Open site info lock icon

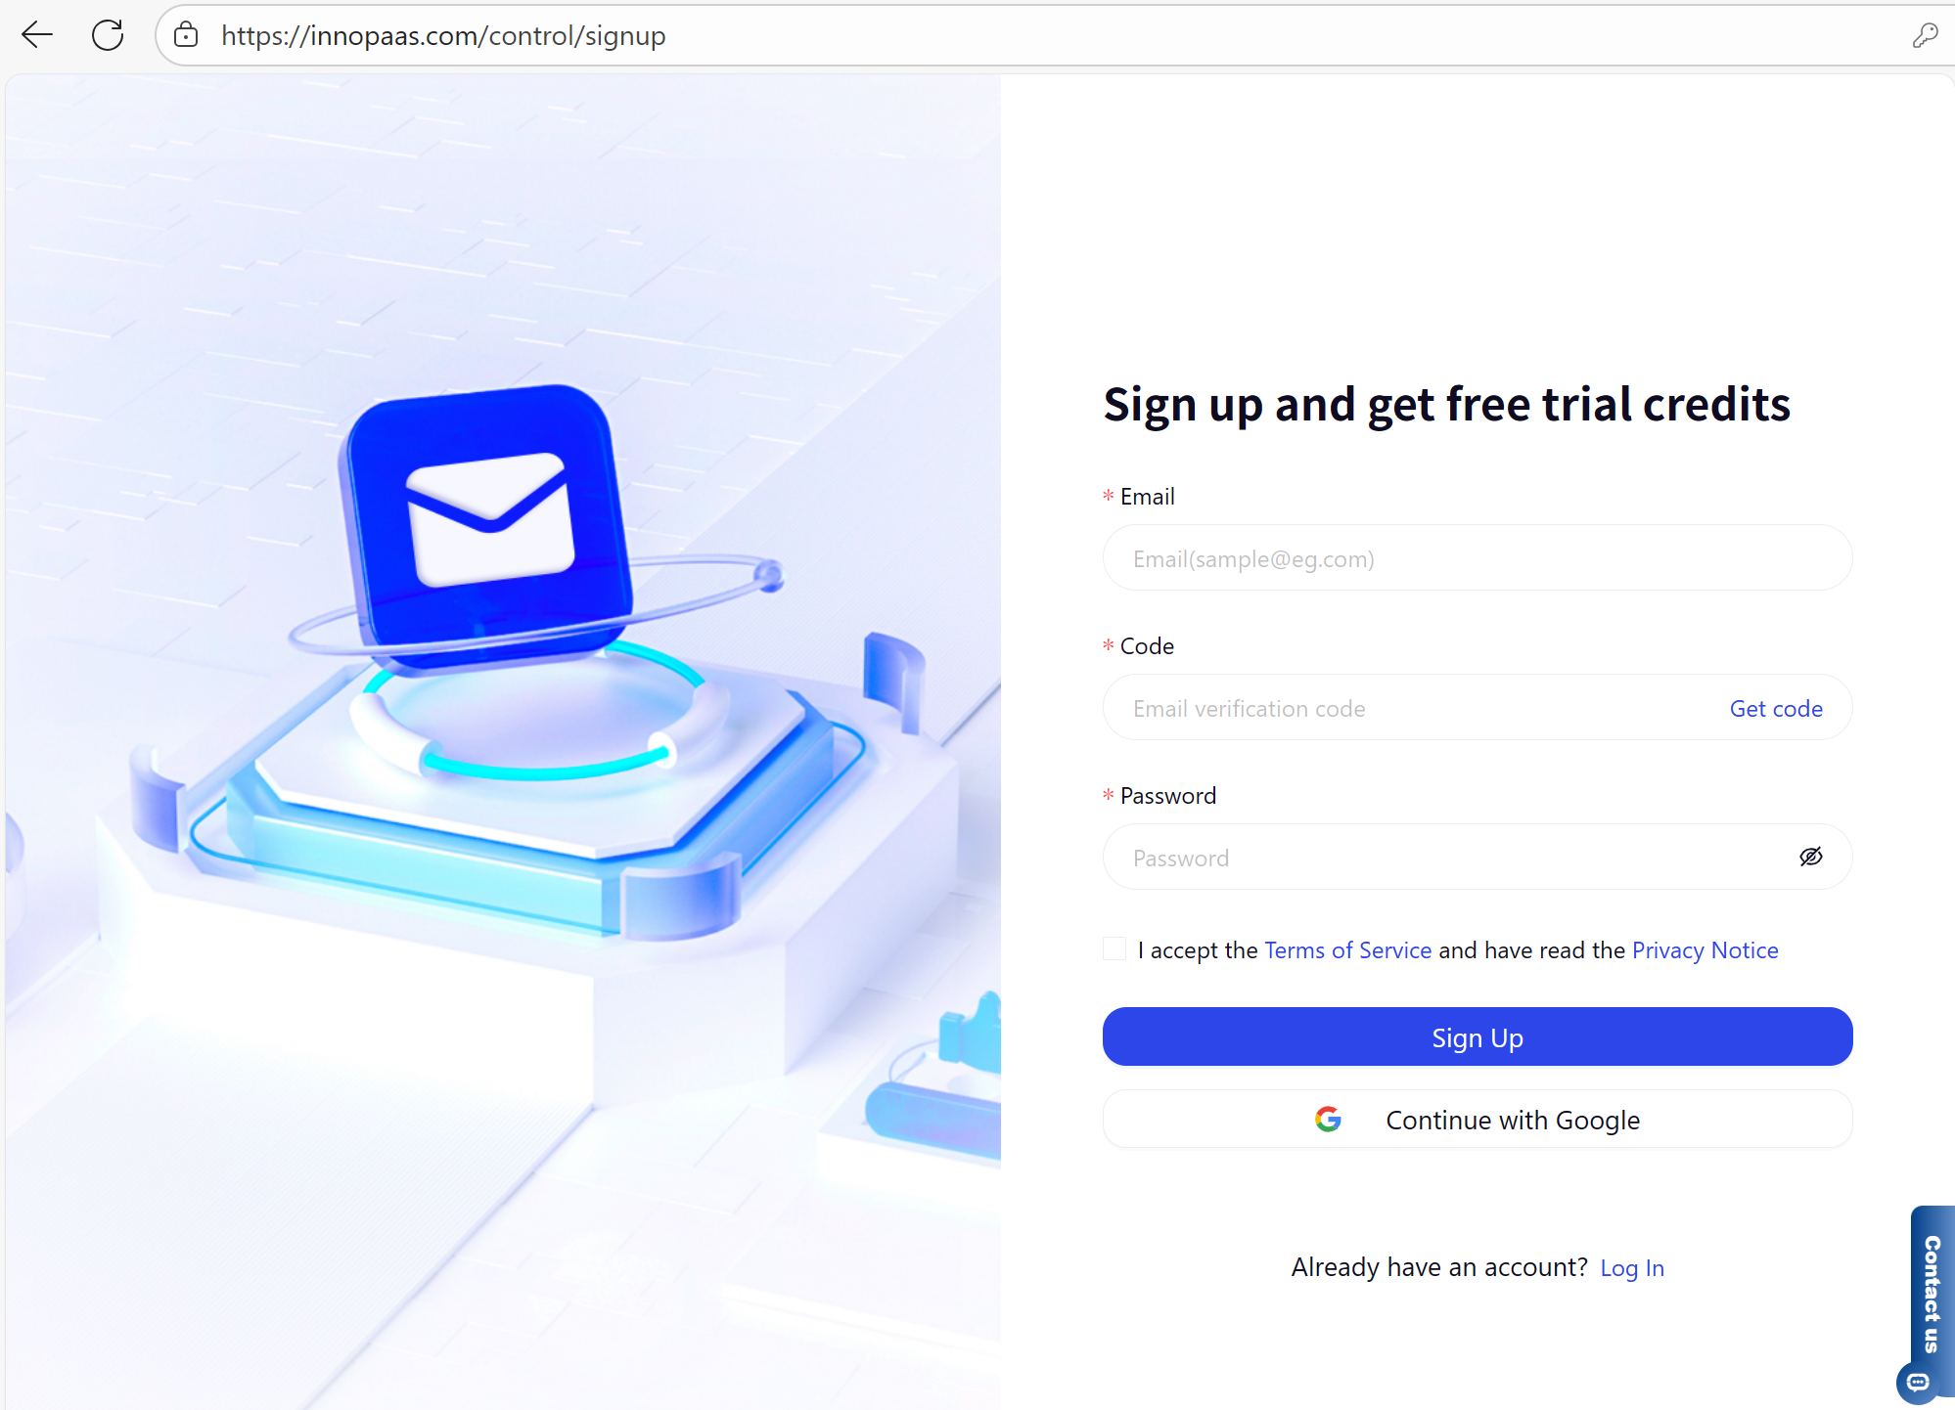(186, 35)
